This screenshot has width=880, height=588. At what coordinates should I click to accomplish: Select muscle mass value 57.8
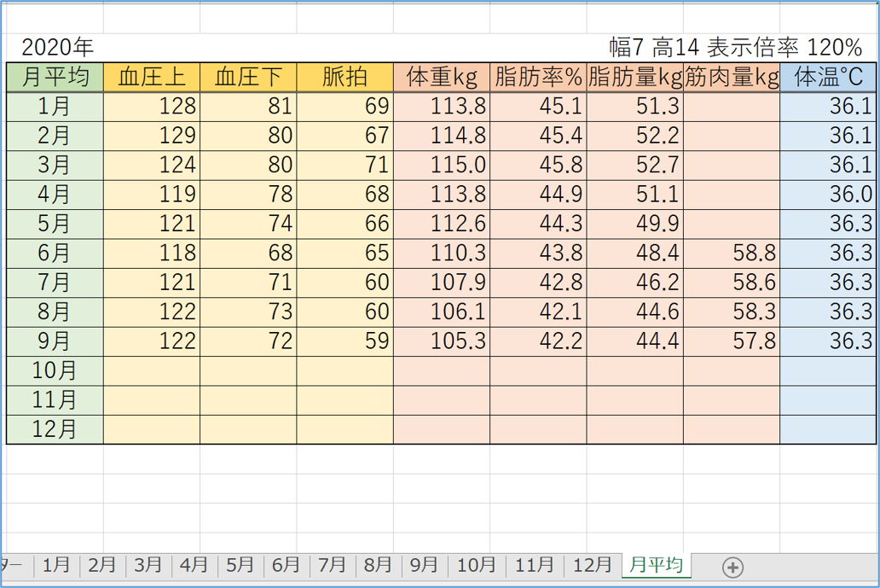coord(732,341)
